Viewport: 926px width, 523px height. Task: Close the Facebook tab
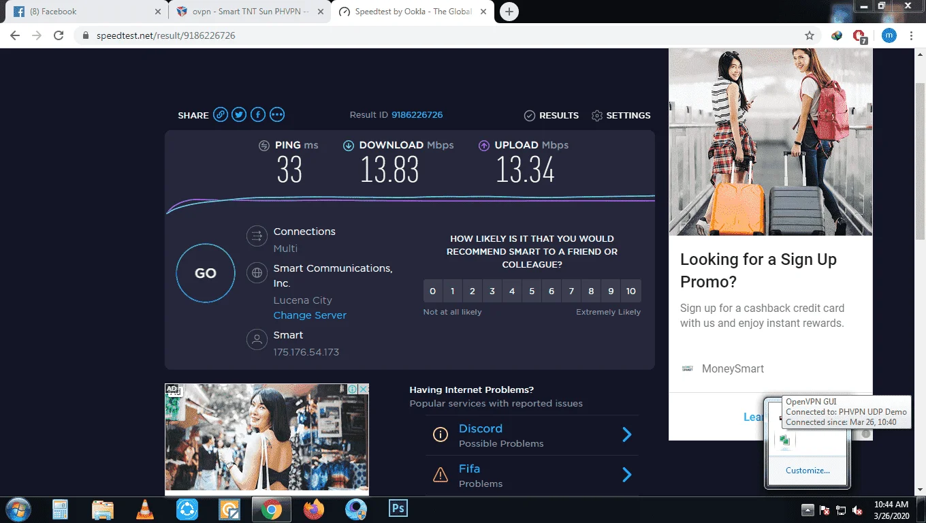[x=158, y=12]
